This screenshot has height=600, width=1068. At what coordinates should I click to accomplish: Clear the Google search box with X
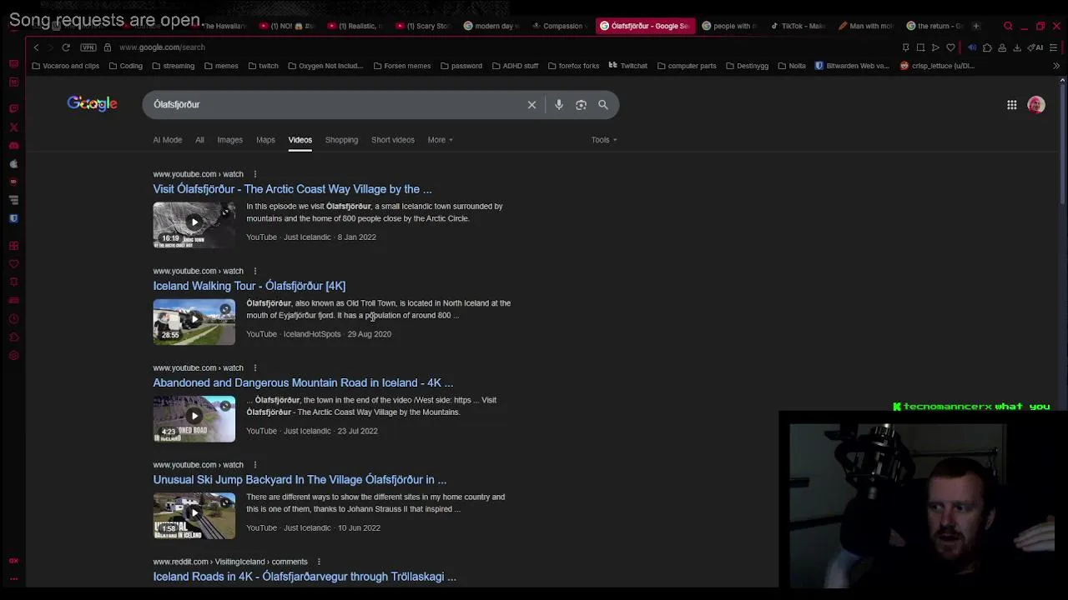[531, 105]
